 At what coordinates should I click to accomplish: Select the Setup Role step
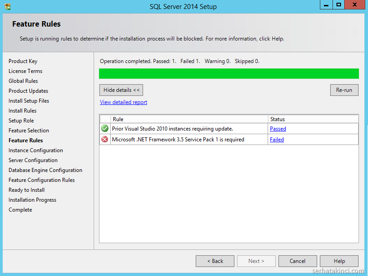[x=21, y=121]
